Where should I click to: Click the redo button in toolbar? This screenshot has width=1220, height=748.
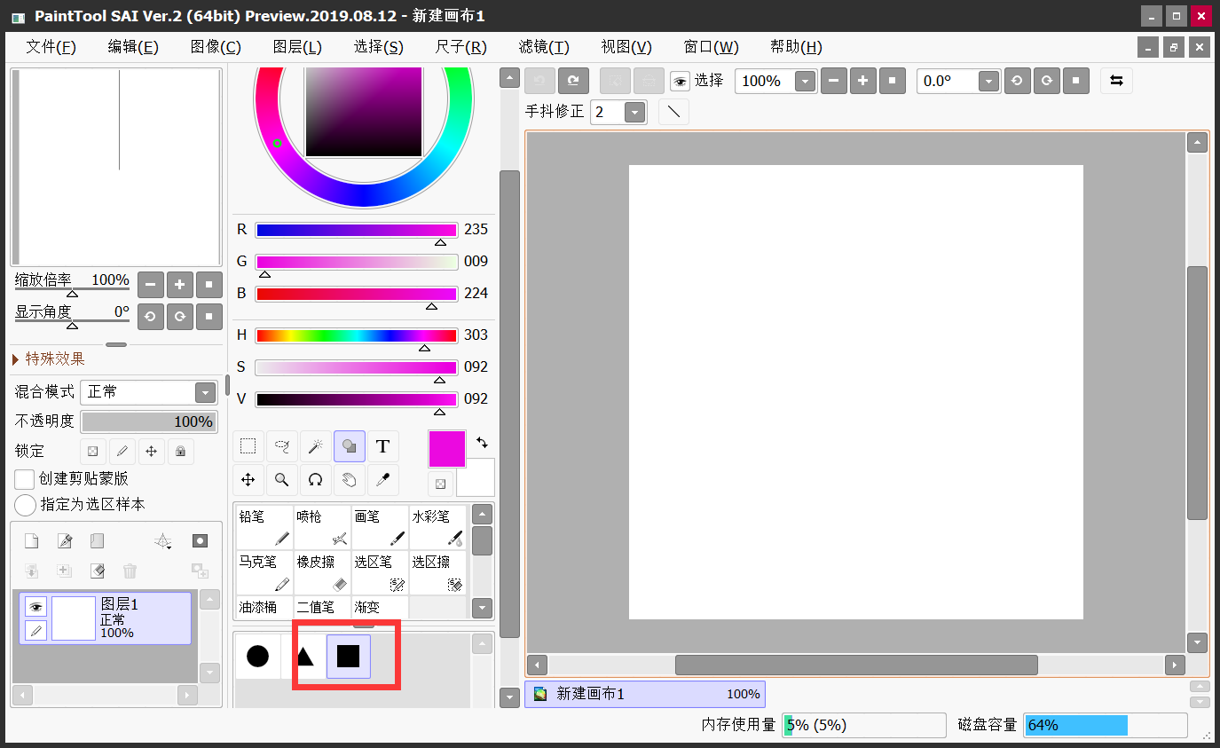coord(573,81)
